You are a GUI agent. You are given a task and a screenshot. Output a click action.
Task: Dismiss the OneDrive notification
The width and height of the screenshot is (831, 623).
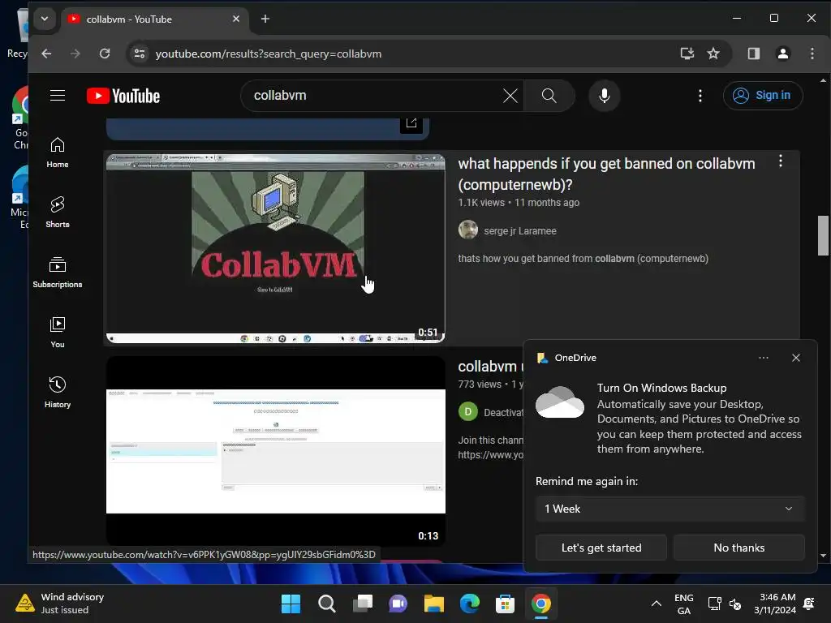795,358
